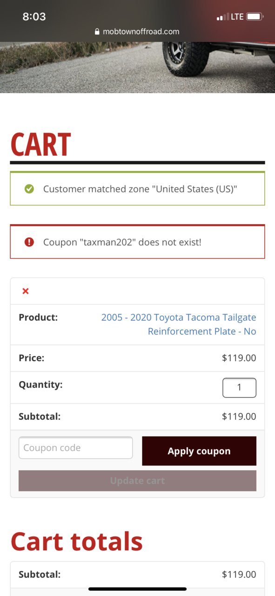Remove item with the red X icon

pyautogui.click(x=26, y=291)
